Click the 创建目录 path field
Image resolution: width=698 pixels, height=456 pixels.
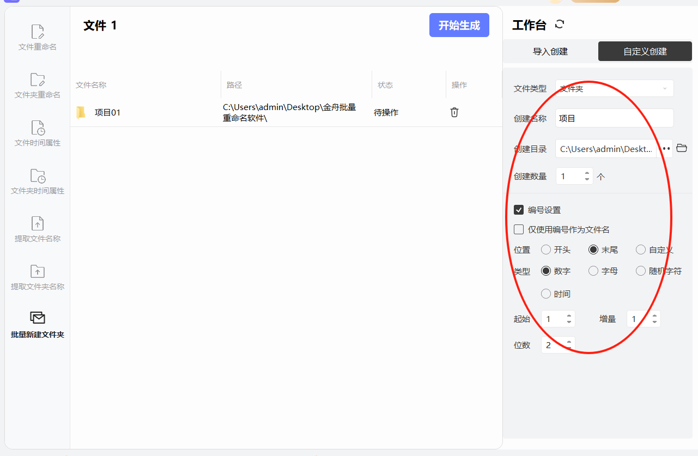point(606,149)
